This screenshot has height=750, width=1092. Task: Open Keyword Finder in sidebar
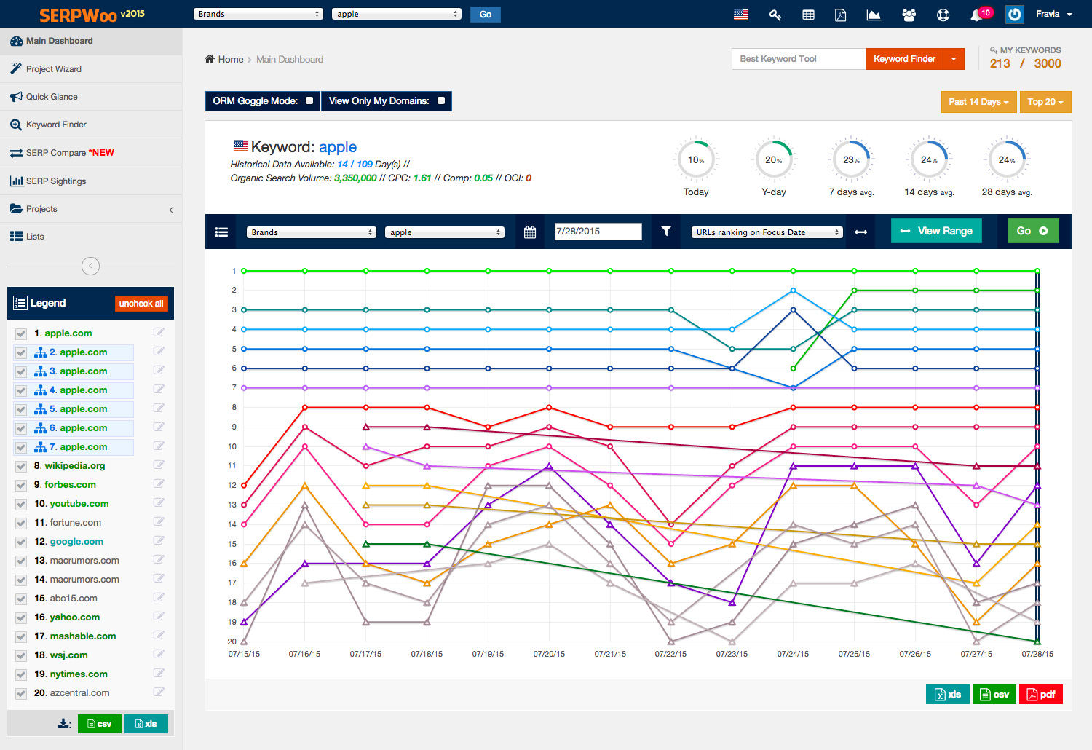[x=91, y=125]
